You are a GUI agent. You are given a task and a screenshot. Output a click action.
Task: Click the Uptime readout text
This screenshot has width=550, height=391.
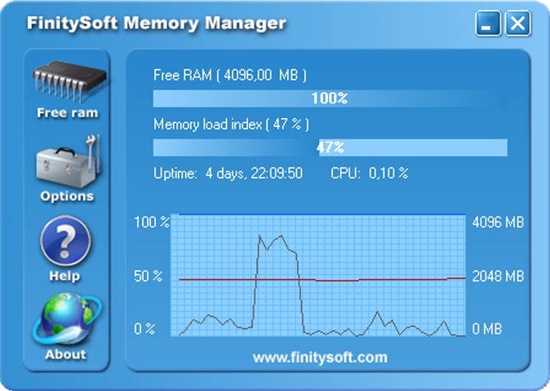pos(228,173)
